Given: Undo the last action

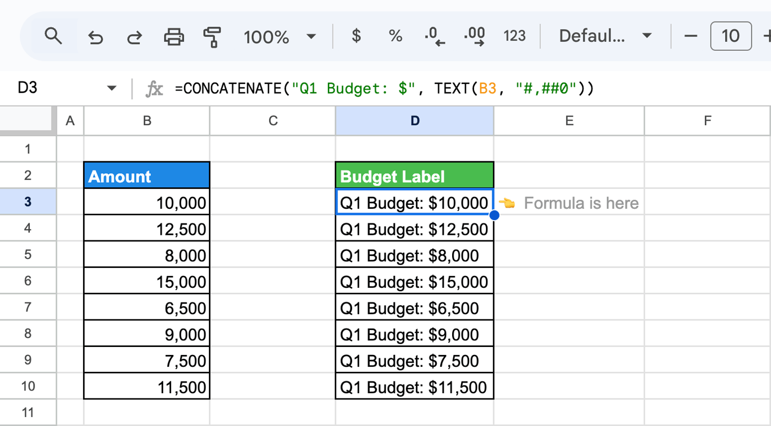Looking at the screenshot, I should (95, 37).
